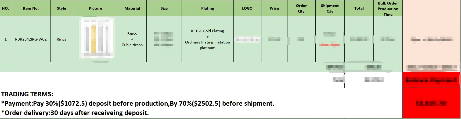Click the 'Picture' column header

(95, 8)
